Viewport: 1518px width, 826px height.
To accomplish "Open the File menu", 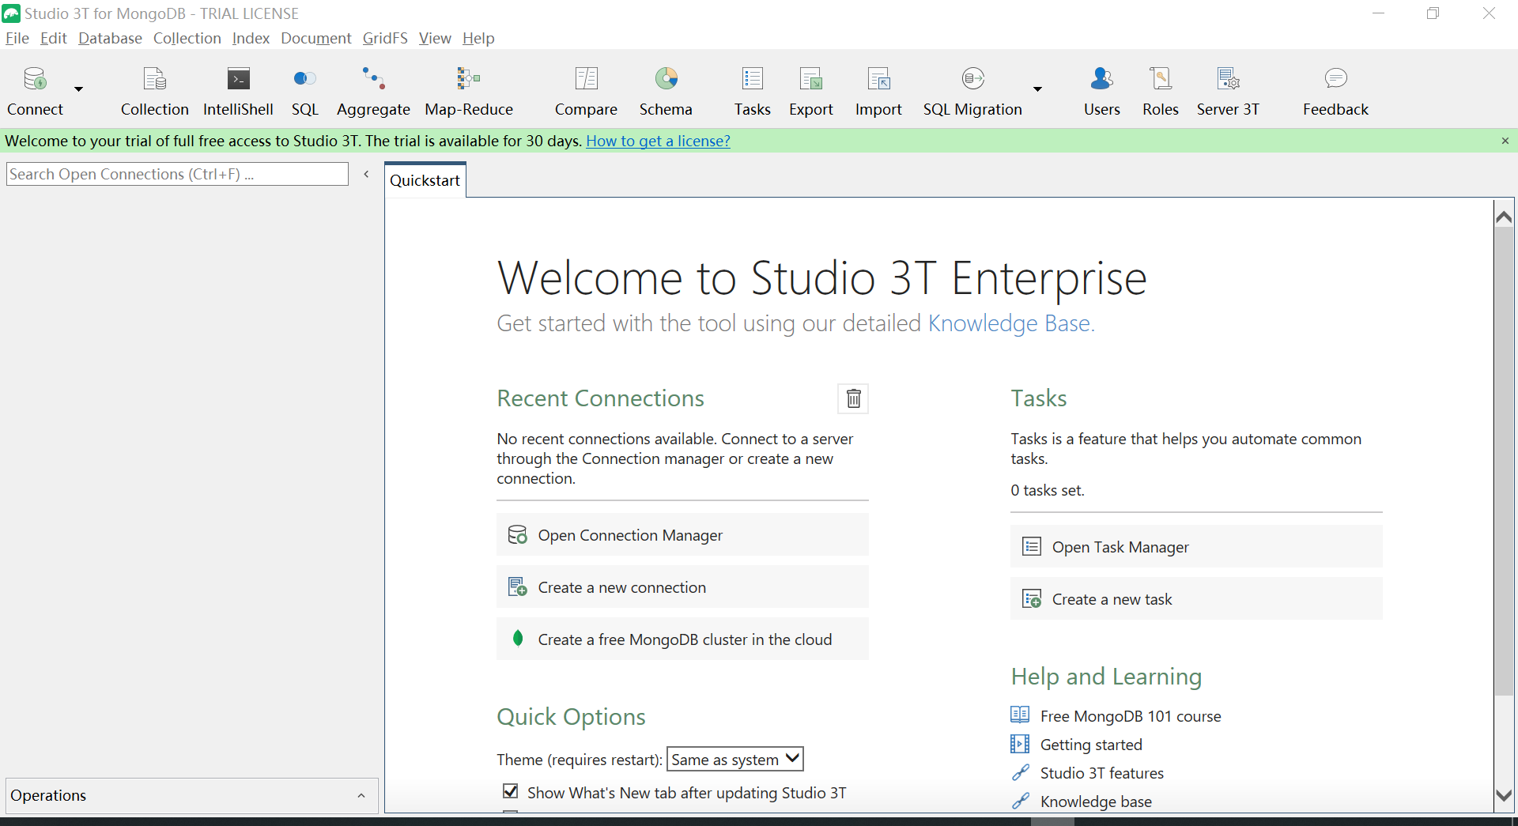I will pos(17,38).
